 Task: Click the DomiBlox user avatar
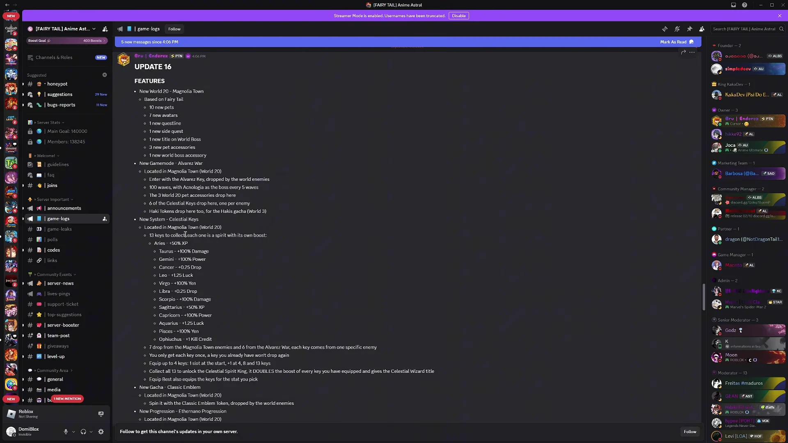(x=11, y=432)
